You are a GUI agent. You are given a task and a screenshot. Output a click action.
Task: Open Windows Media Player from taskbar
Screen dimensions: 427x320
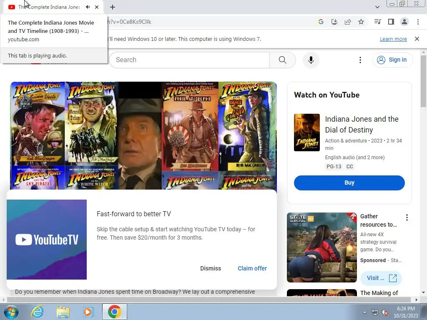coord(88,312)
